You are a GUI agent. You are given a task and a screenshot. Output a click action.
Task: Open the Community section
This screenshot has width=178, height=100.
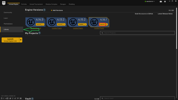click(8, 12)
